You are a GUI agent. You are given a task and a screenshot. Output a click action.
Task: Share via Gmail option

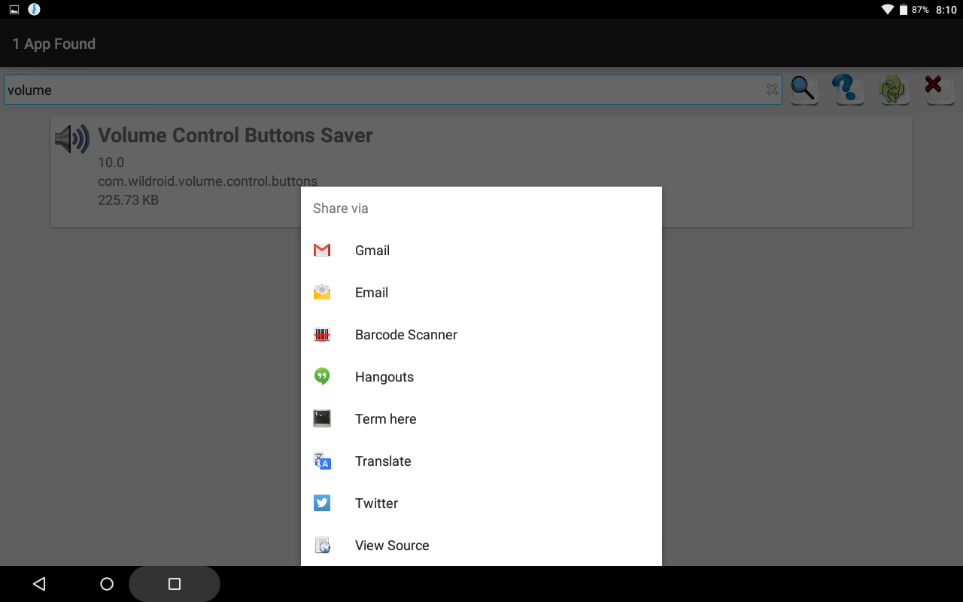tap(481, 251)
